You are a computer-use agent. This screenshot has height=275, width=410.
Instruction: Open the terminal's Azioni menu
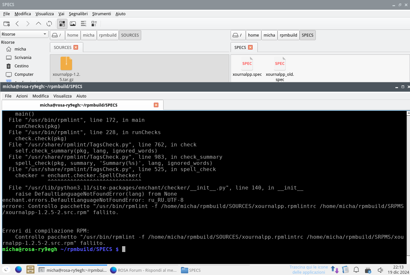pyautogui.click(x=22, y=96)
